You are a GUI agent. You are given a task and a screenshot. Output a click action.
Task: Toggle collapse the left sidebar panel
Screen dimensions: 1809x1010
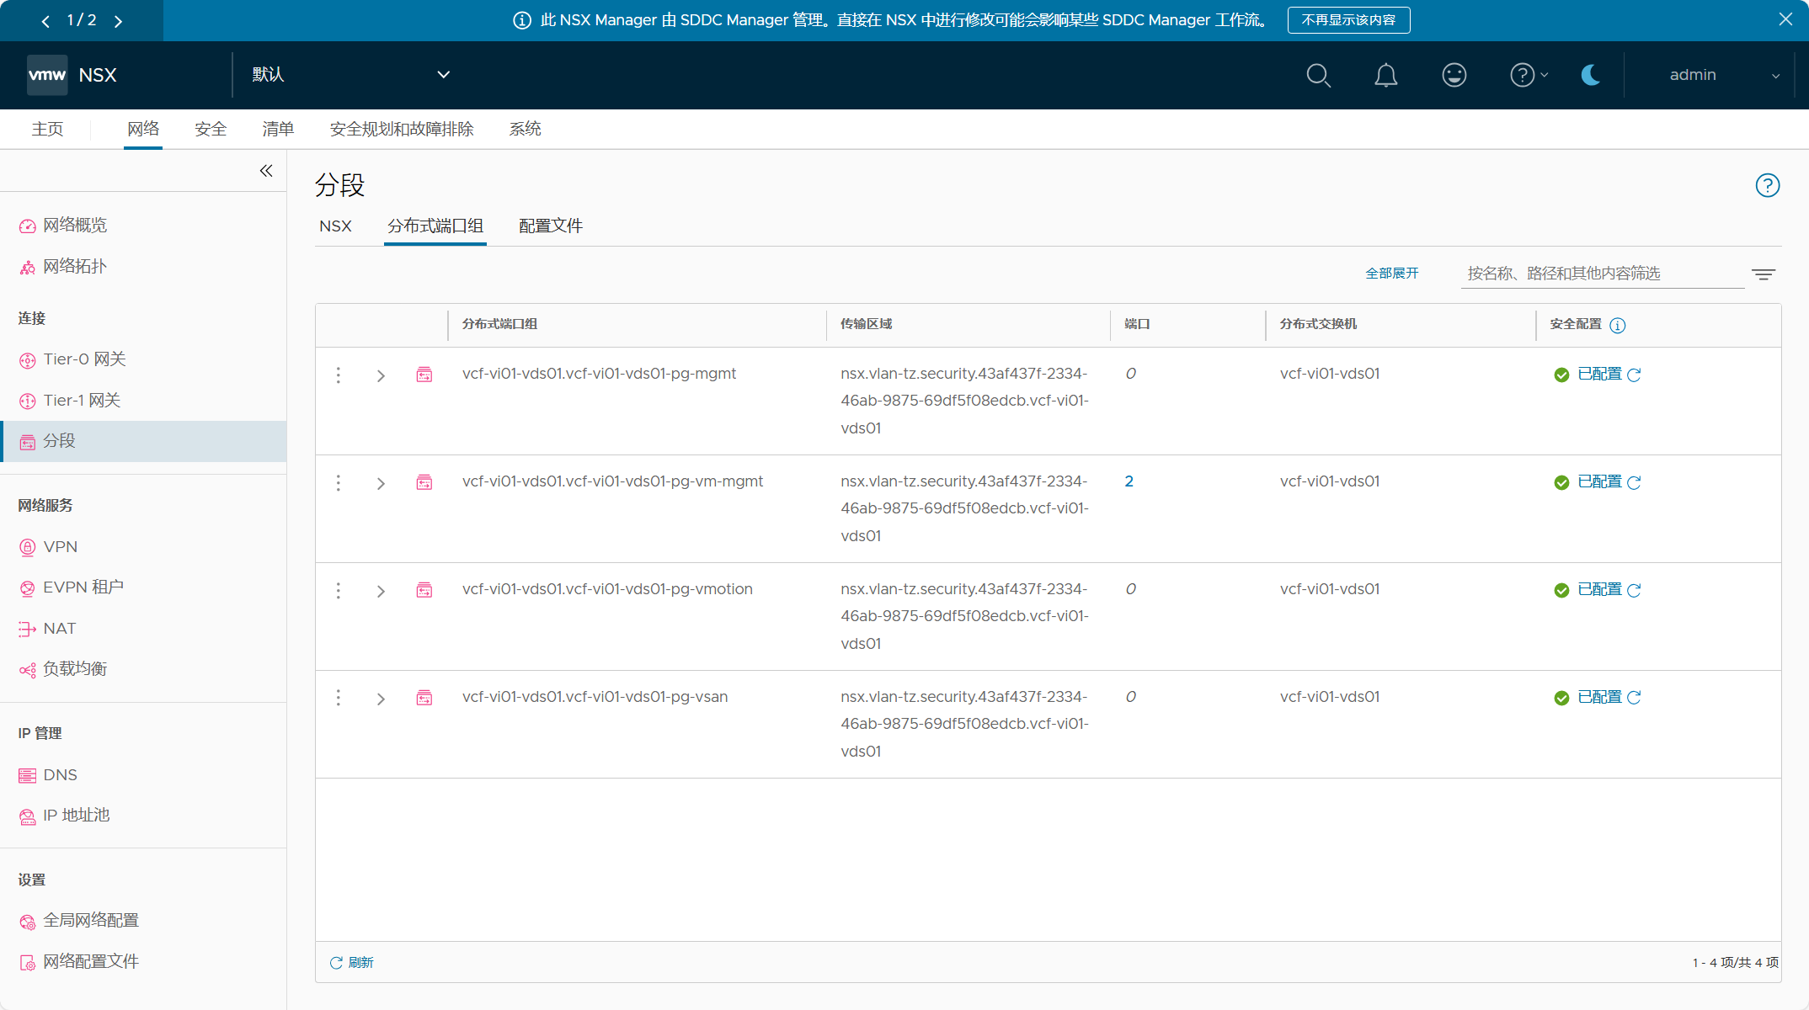pos(266,170)
